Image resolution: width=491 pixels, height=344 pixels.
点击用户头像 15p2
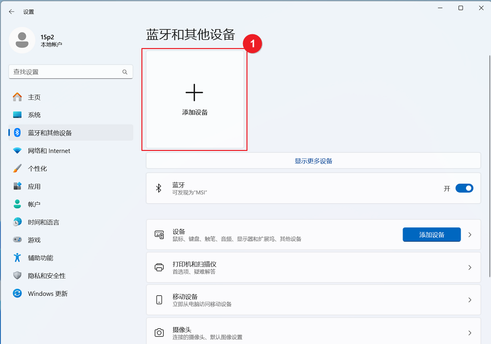tap(22, 40)
